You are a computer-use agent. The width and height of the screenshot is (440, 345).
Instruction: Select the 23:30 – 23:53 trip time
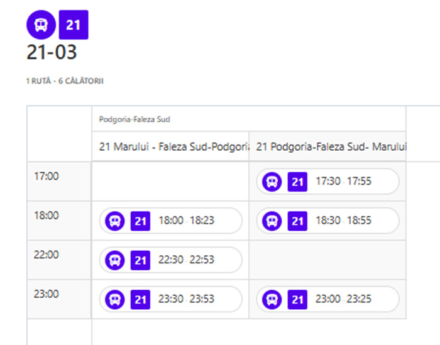[187, 299]
